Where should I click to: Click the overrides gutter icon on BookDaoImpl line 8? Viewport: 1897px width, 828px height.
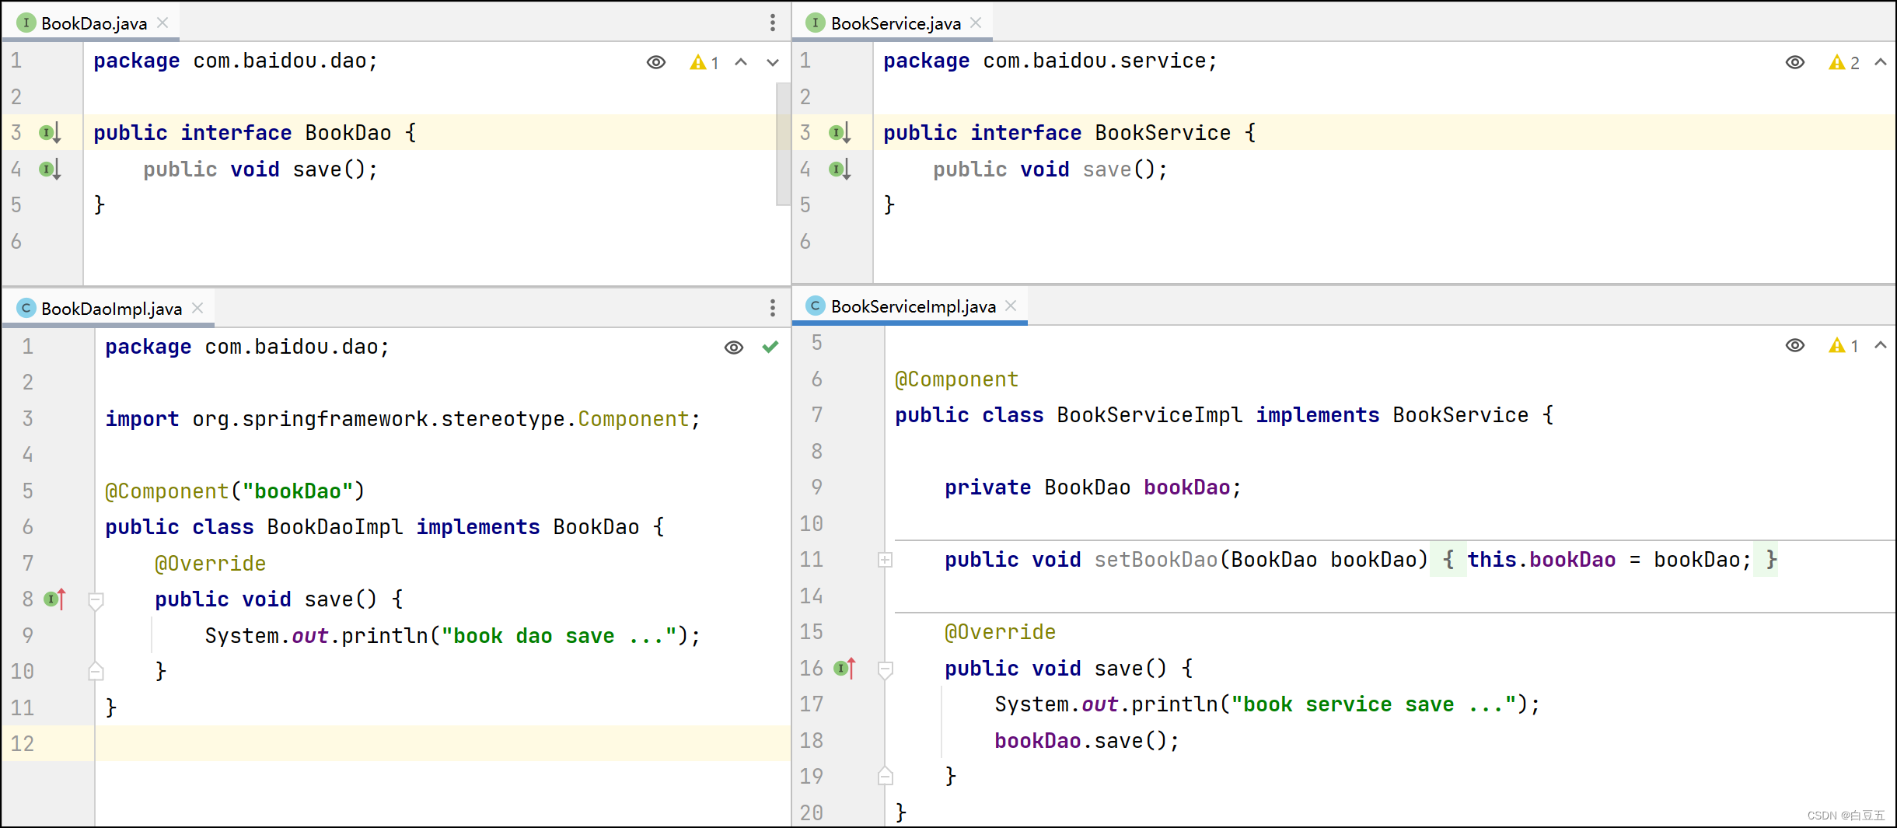(x=54, y=599)
